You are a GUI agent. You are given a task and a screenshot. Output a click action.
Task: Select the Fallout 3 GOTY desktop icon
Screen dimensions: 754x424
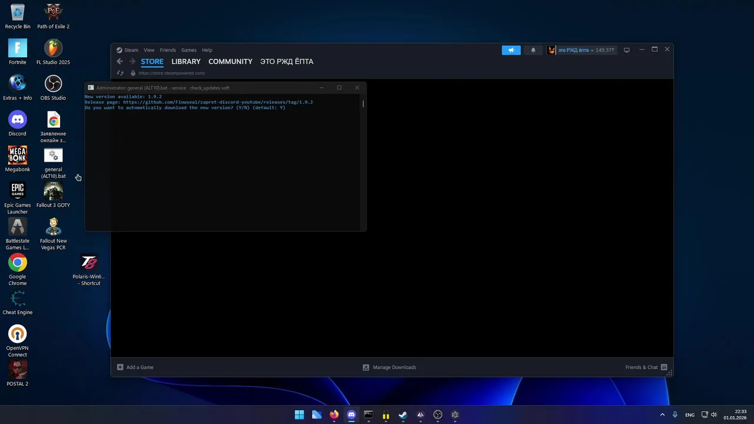tap(53, 195)
